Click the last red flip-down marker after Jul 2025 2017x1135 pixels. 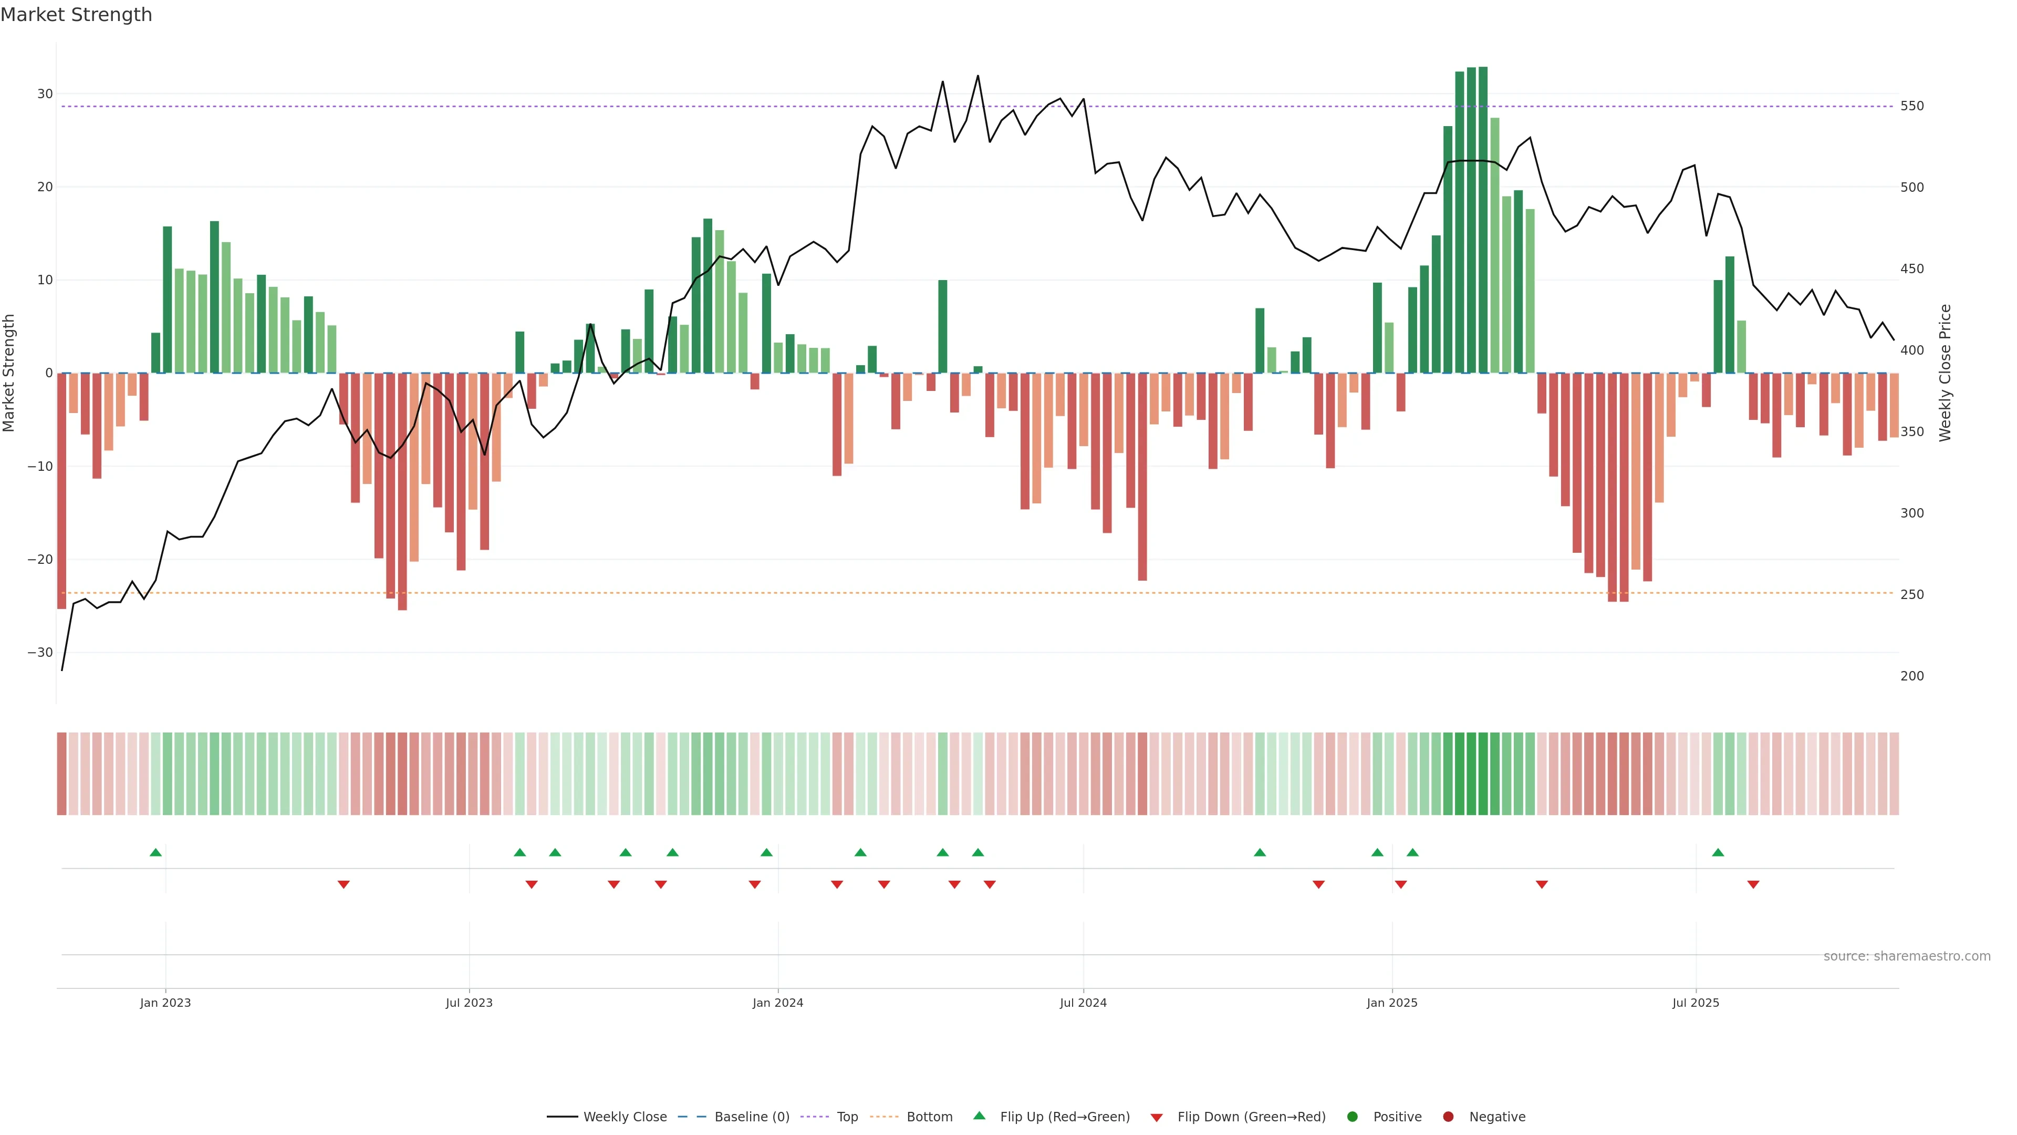click(1753, 884)
